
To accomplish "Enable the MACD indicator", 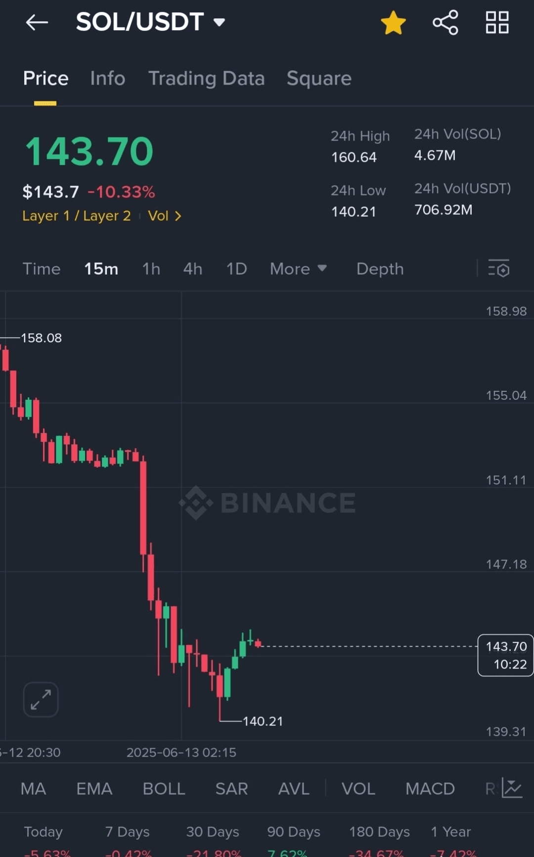I will click(430, 789).
